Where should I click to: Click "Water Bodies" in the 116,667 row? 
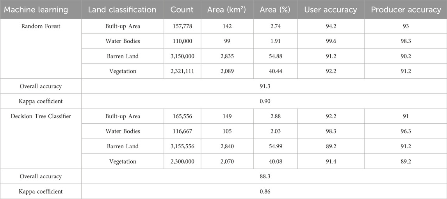click(123, 131)
